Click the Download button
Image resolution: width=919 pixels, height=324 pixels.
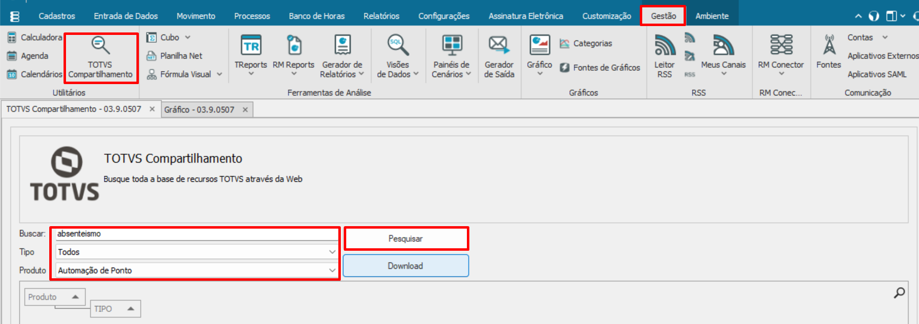pyautogui.click(x=406, y=266)
